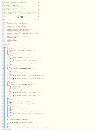Select the 'string Door_Open' definition line

tap(17, 26)
